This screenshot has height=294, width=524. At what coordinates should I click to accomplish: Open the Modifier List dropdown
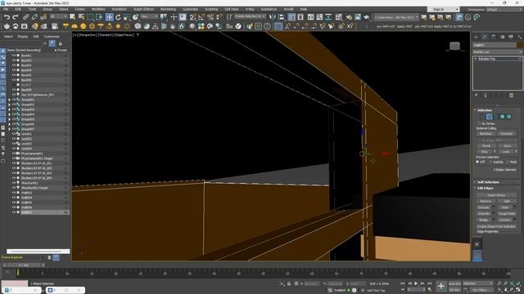(x=497, y=52)
